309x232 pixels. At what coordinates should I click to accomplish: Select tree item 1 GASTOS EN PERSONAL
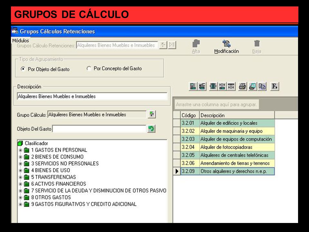[59, 150]
